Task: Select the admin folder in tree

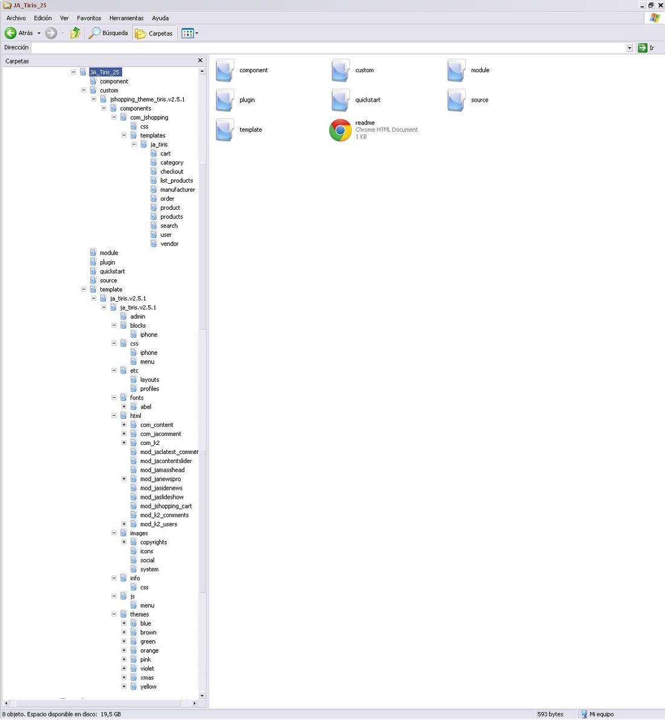Action: click(138, 316)
